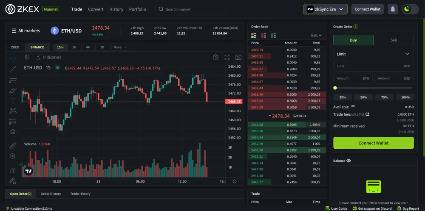Open the Order History tab
This screenshot has height=211, width=425.
tap(51, 194)
